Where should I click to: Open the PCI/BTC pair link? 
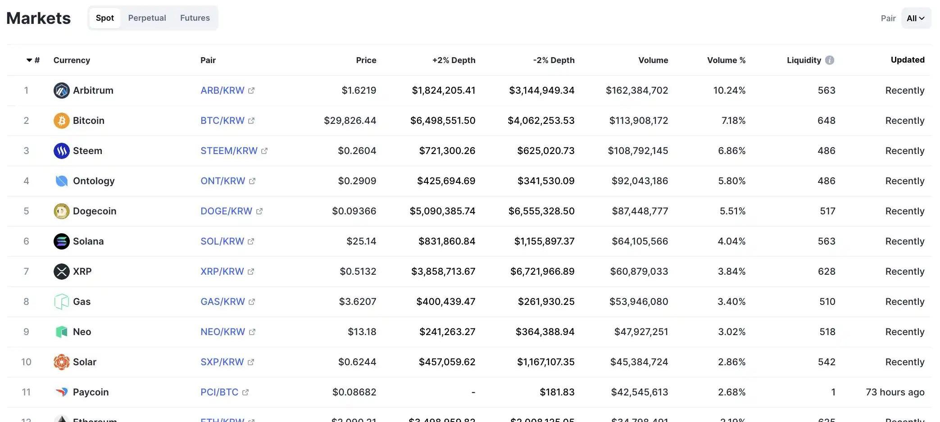219,392
